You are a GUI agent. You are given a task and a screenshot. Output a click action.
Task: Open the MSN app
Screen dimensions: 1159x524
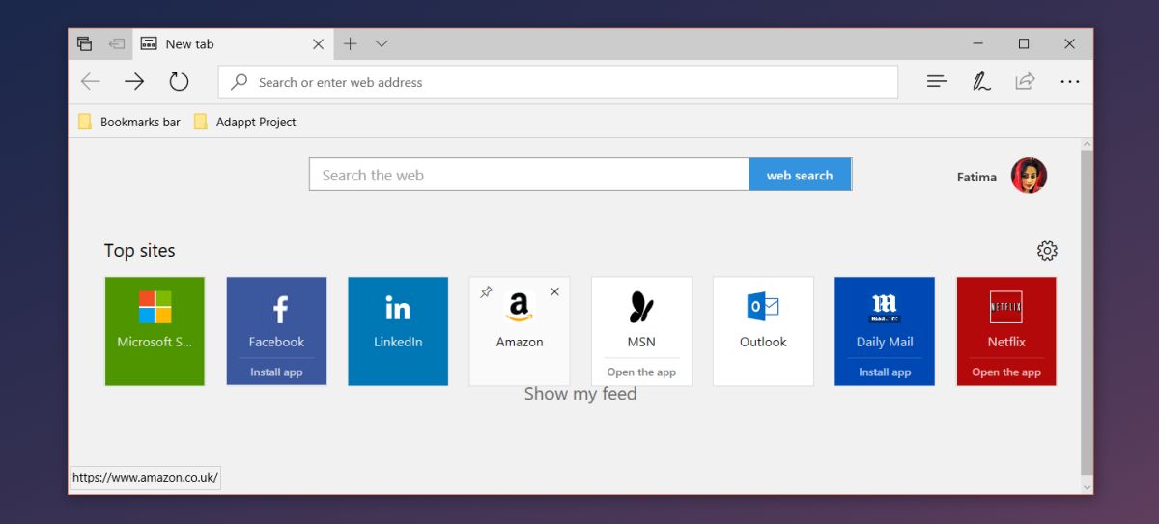point(641,372)
